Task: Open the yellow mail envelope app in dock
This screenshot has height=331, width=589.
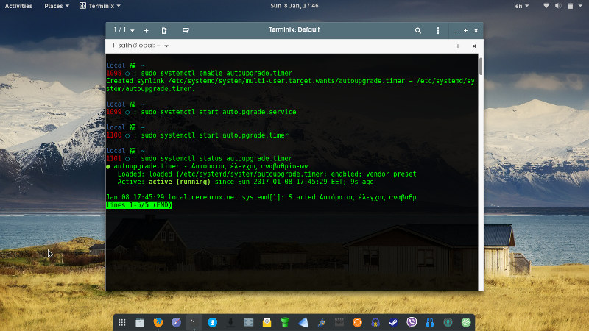Action: [267, 322]
